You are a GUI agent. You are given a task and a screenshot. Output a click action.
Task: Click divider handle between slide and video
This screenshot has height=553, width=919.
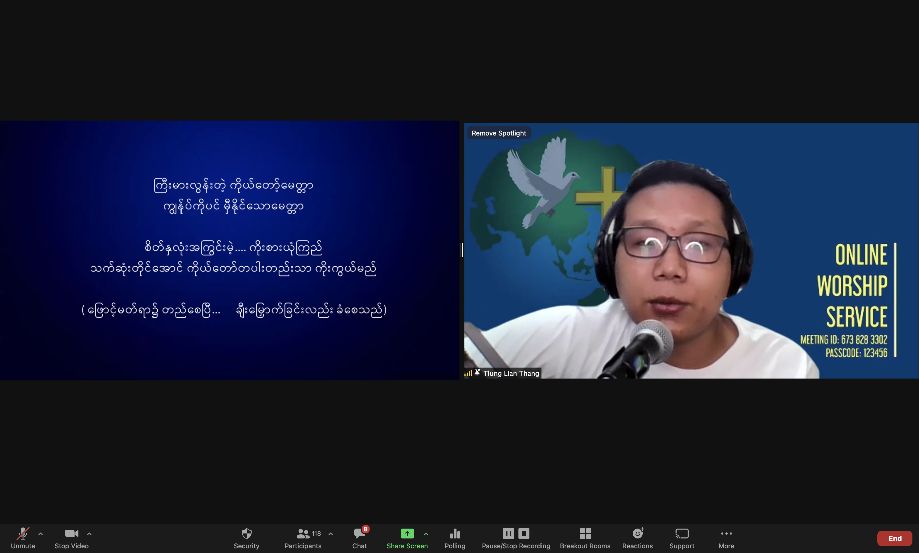point(462,250)
